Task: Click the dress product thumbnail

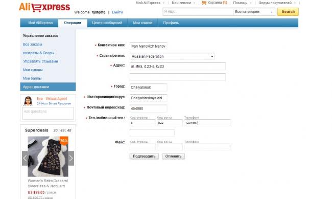Action: [48, 157]
